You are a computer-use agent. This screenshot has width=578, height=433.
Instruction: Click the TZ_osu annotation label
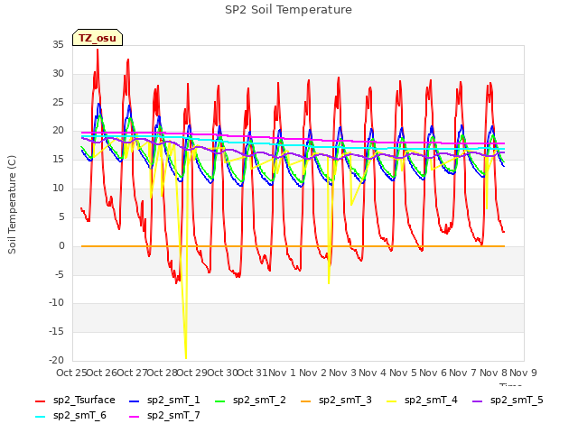pyautogui.click(x=98, y=38)
